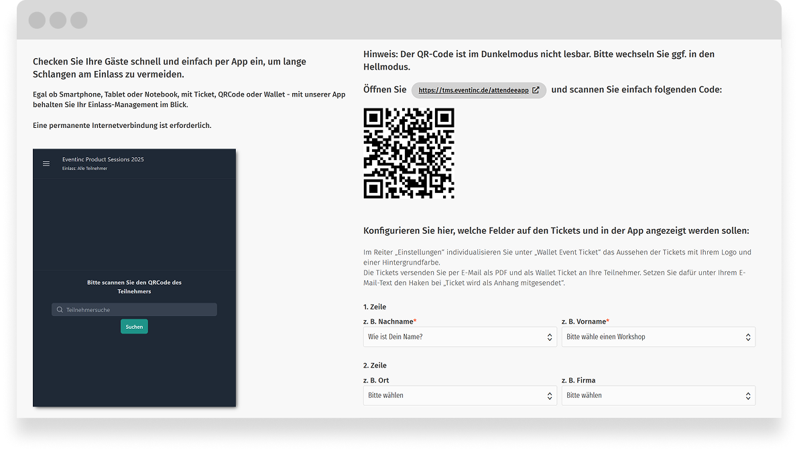Click the middle gray window circle button
Image resolution: width=799 pixels, height=452 pixels.
[x=58, y=20]
